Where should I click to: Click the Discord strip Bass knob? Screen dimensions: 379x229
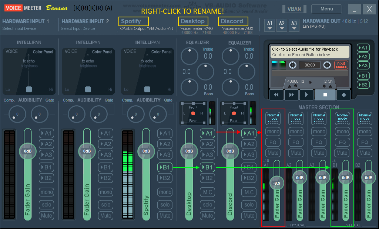point(231,87)
